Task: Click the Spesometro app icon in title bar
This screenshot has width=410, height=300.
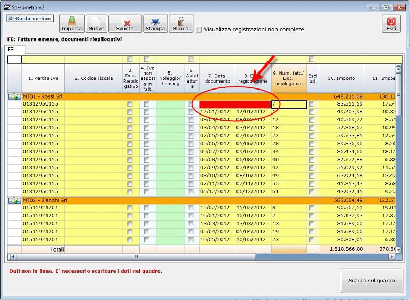Action: (x=7, y=7)
